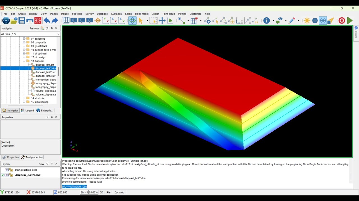Click the dashed-box window select icon
This screenshot has height=201, width=359.
153,20
